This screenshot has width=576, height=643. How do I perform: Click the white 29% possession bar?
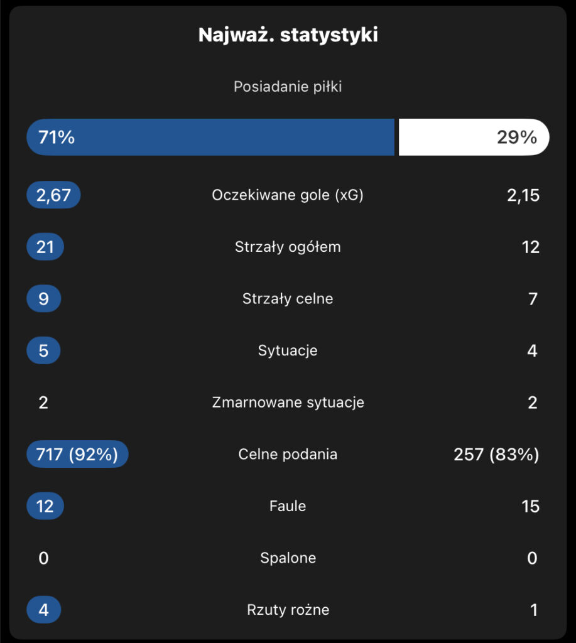tap(474, 137)
